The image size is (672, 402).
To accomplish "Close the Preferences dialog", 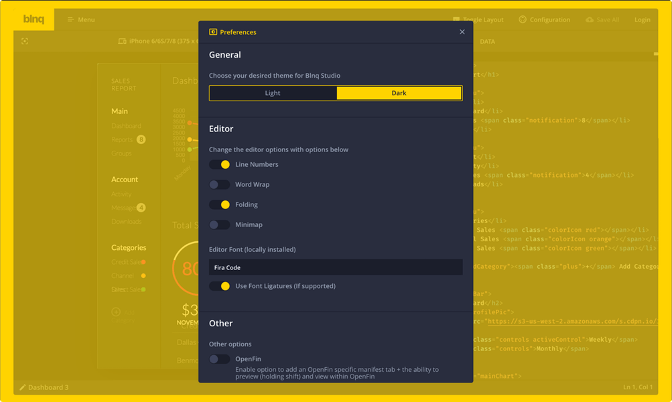I will click(x=462, y=31).
